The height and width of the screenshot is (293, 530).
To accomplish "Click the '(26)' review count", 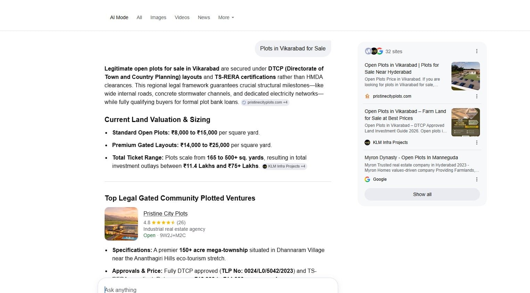I will [181, 222].
